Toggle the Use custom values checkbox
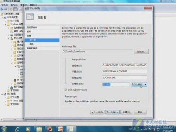 66,90
